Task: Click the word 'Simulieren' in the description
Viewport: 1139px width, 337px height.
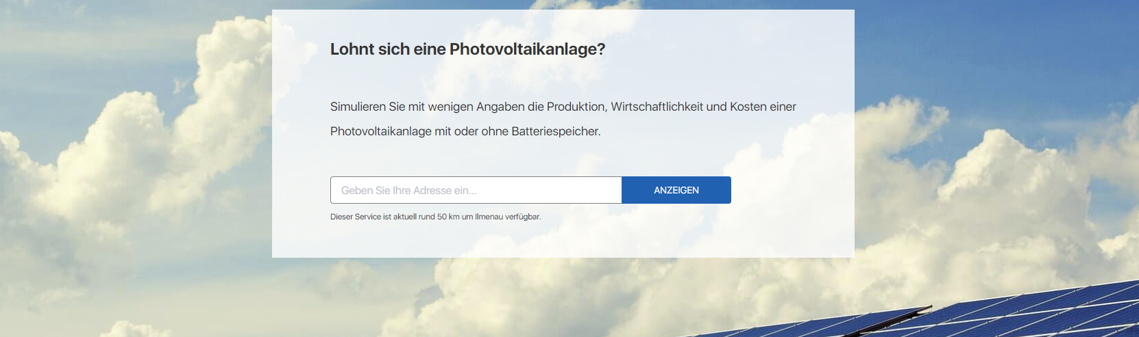Action: (x=358, y=107)
